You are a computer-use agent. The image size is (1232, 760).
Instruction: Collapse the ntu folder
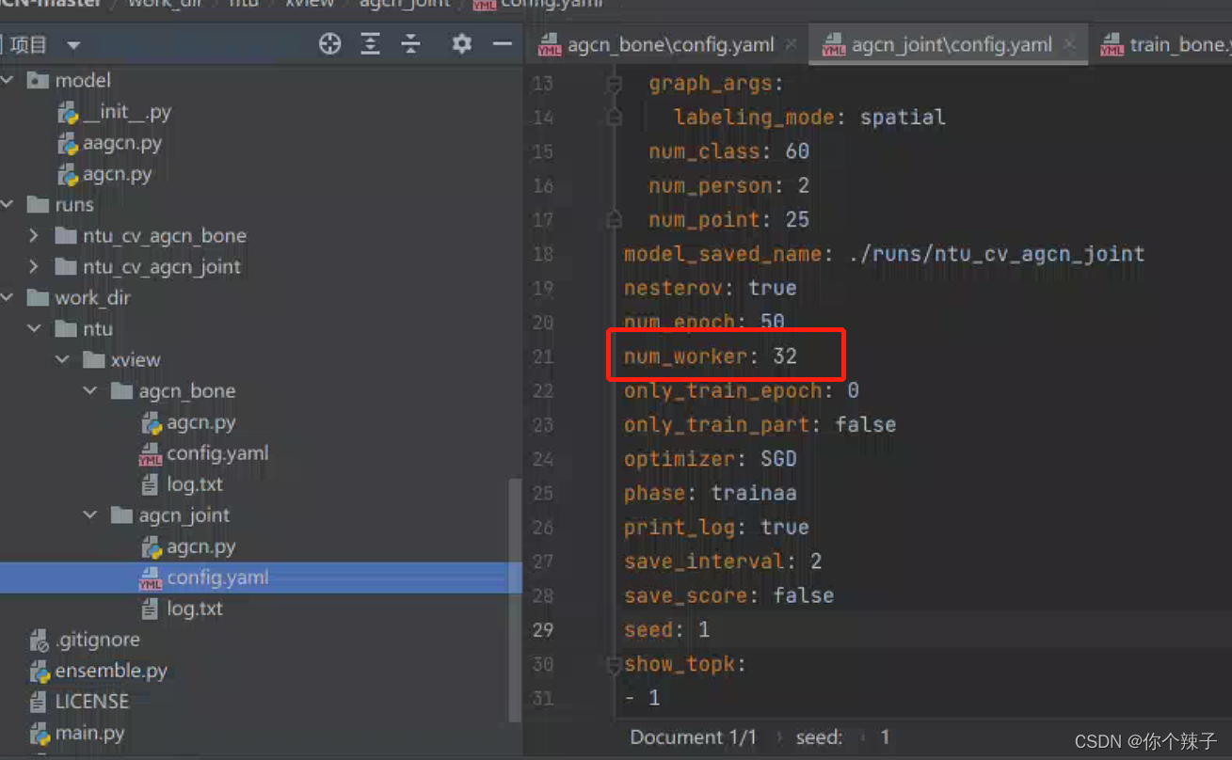pyautogui.click(x=35, y=328)
